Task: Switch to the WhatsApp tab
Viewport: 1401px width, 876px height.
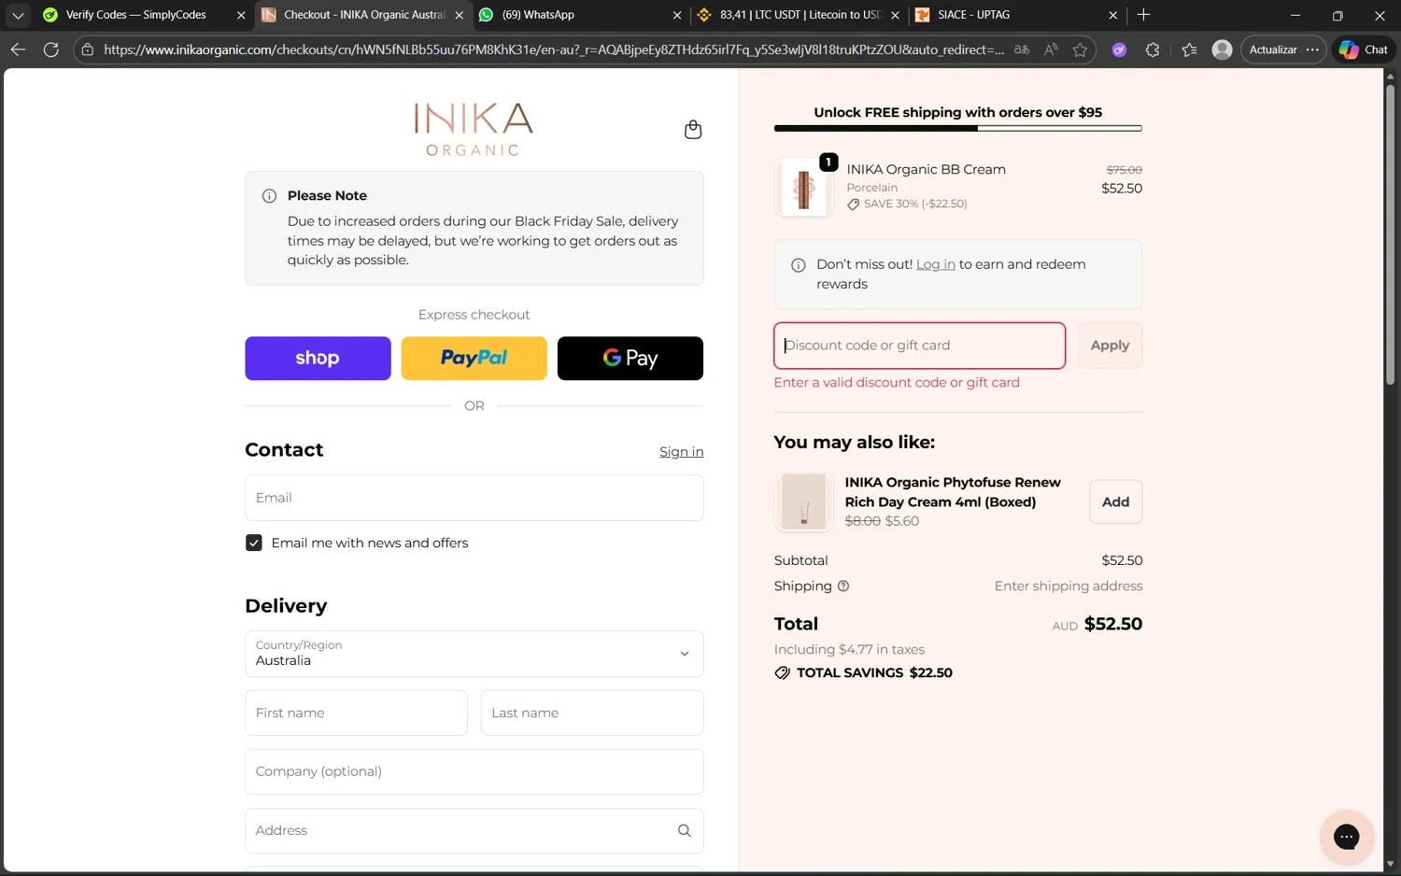Action: point(538,15)
